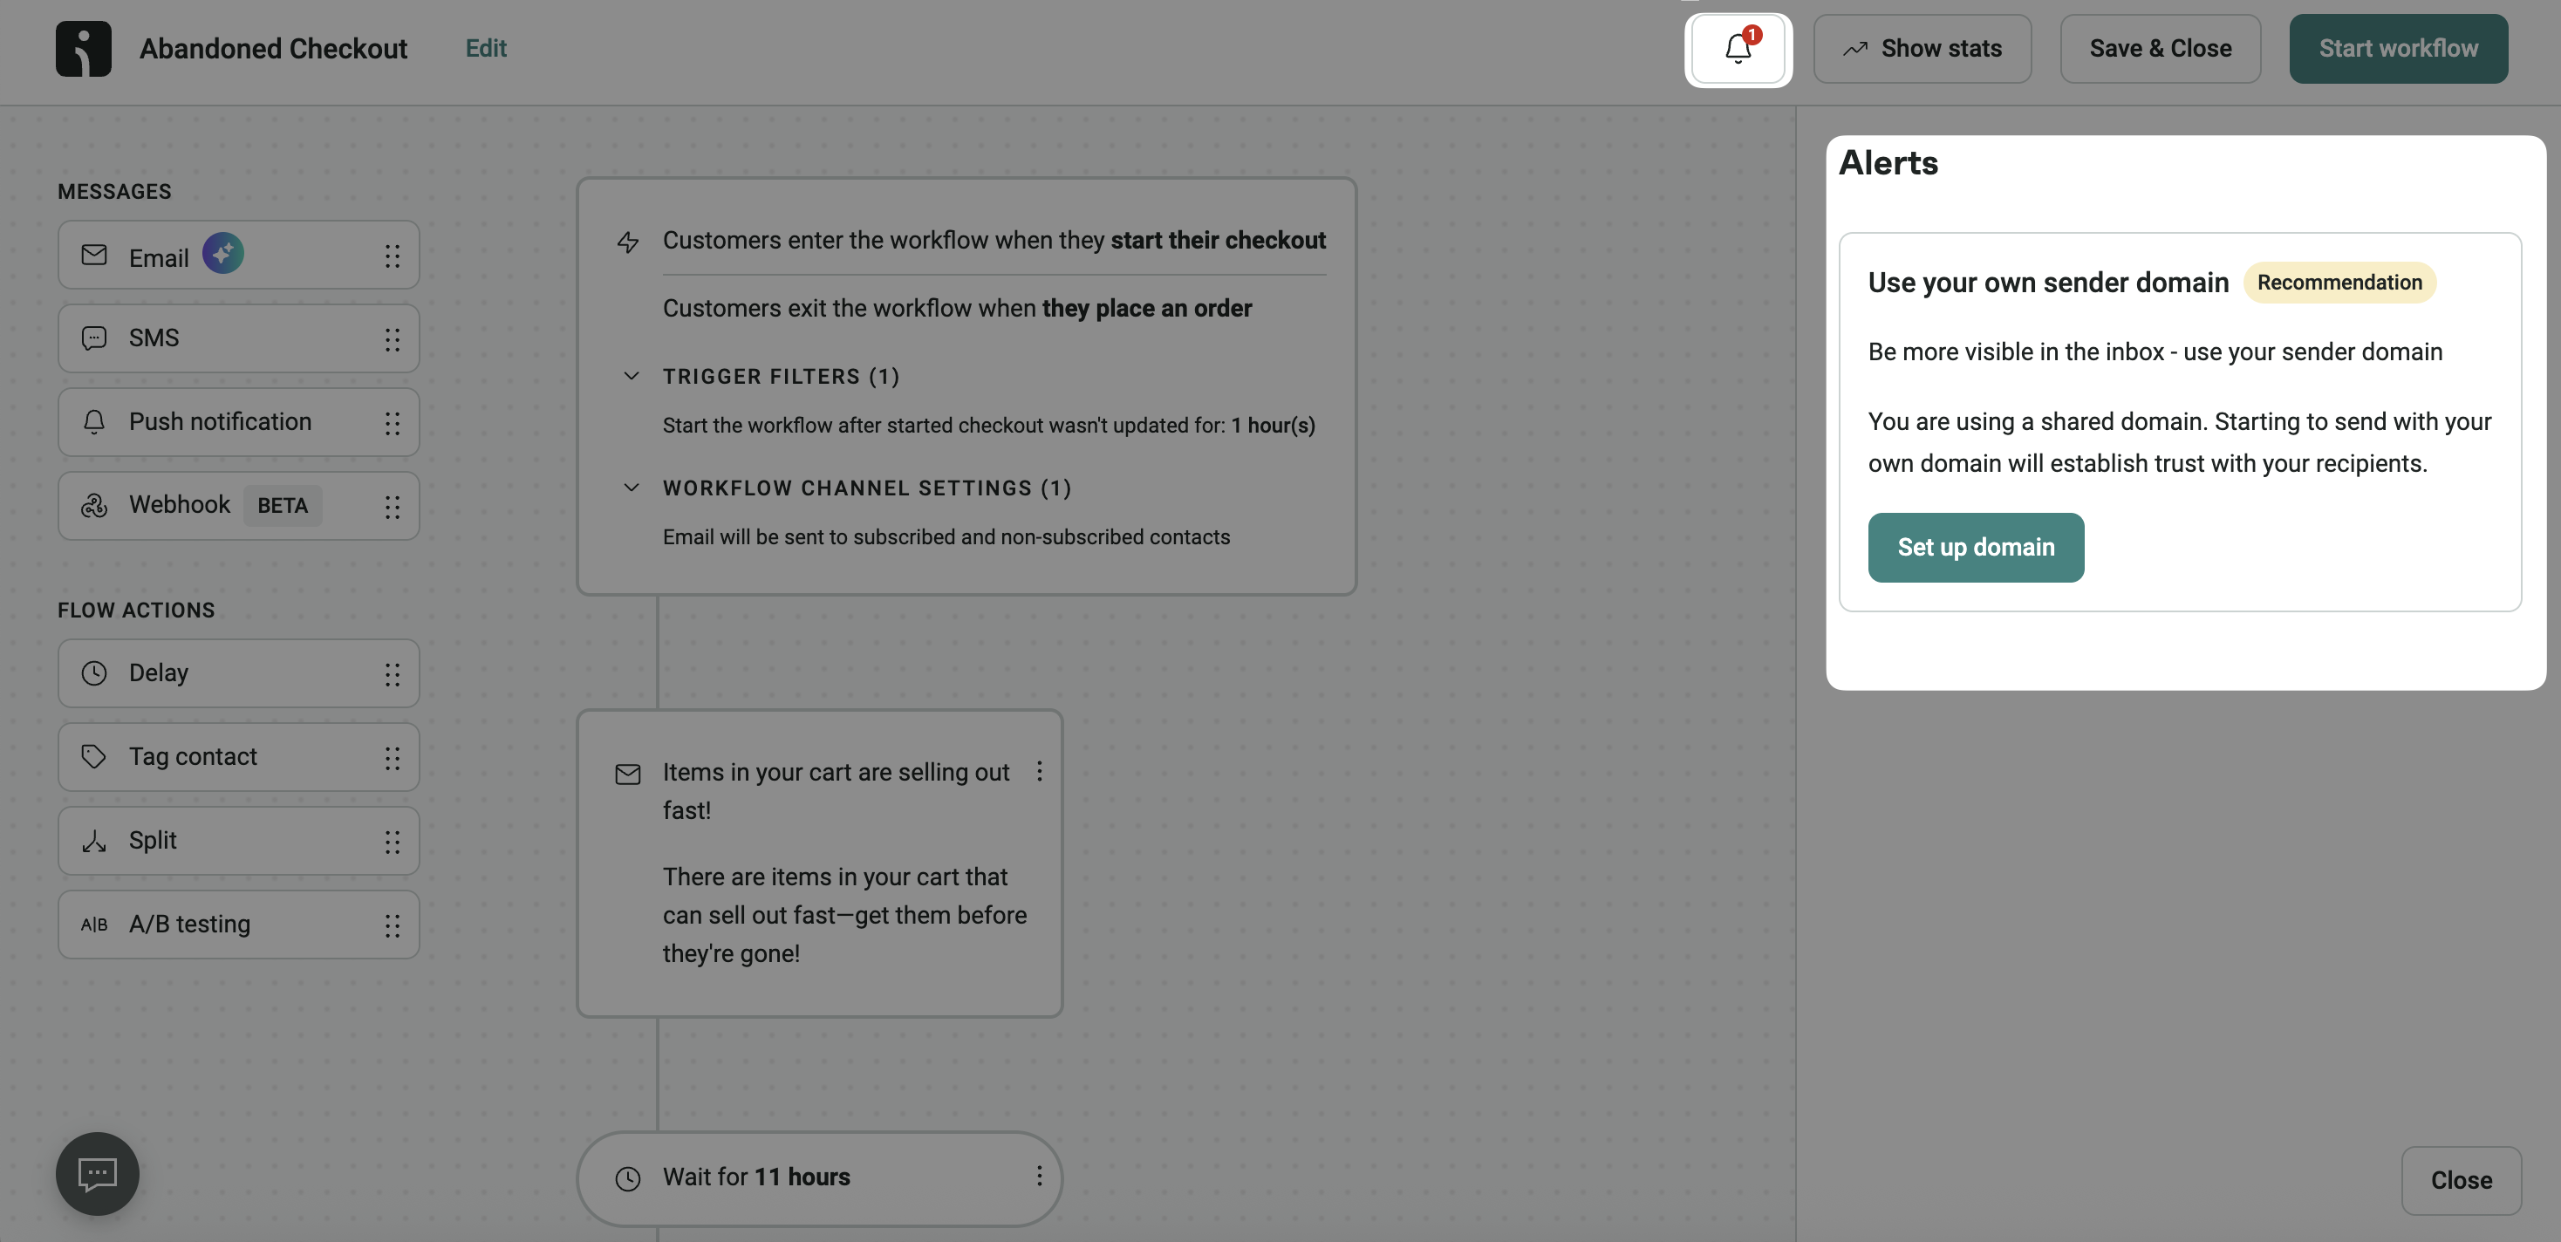Select the Tag contact action
Viewport: 2561px width, 1242px height.
(193, 758)
